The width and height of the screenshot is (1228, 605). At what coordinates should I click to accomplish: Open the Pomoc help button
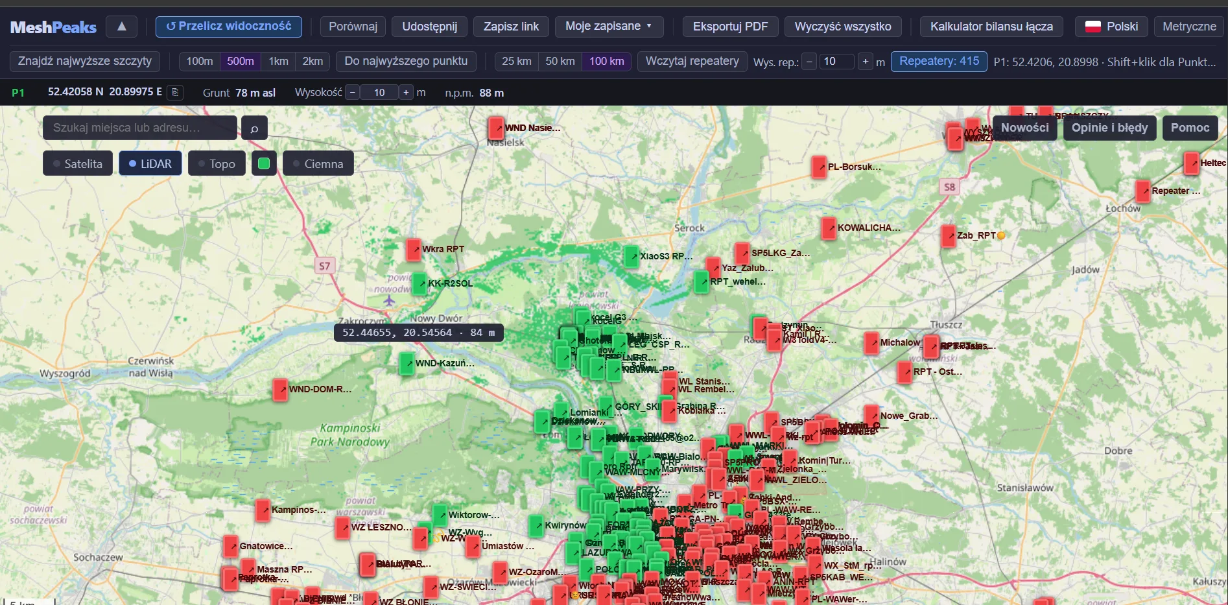click(1190, 128)
